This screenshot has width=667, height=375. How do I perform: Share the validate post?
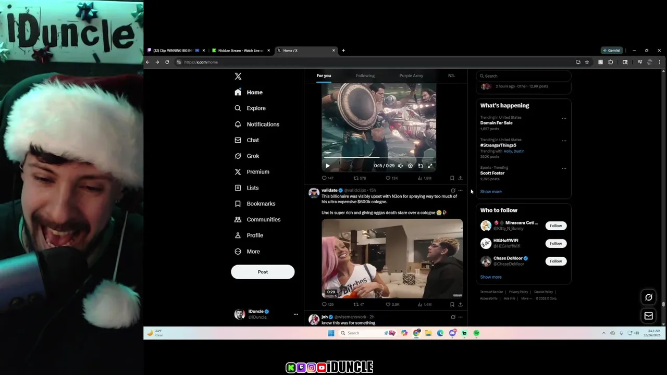click(x=460, y=305)
